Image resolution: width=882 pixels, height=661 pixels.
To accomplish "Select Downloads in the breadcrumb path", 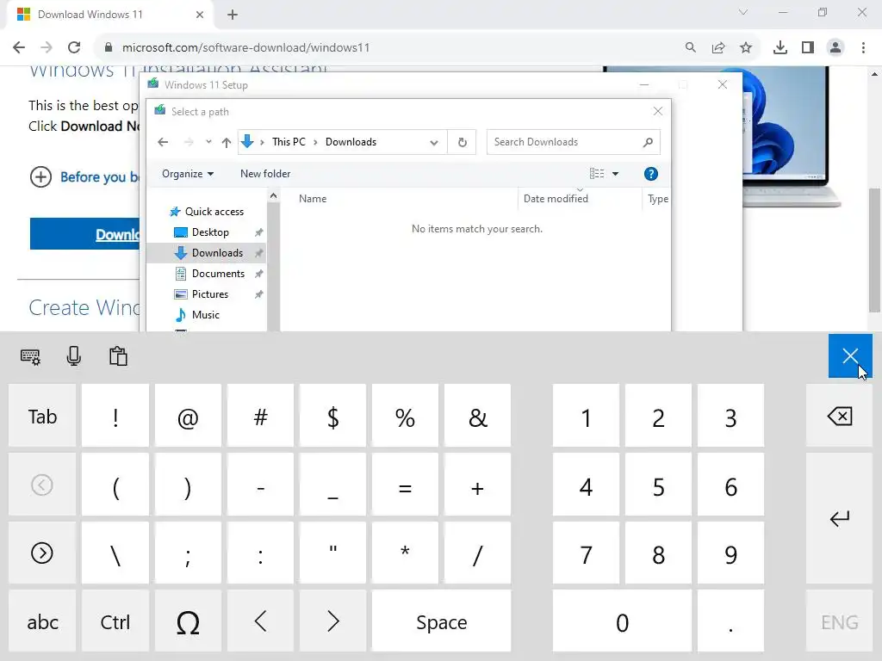I will 351,142.
